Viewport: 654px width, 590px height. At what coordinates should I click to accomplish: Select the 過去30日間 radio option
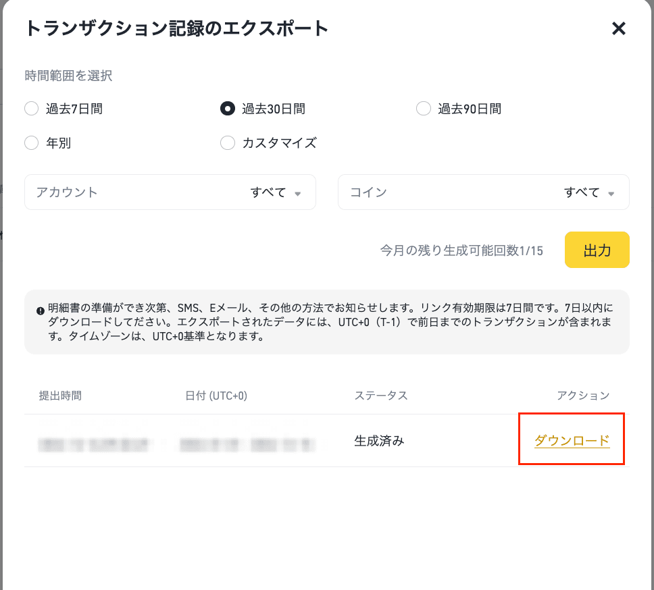click(228, 109)
